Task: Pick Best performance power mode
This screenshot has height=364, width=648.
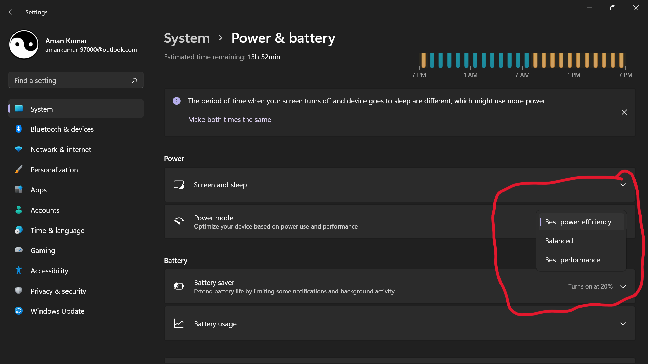Action: [x=572, y=260]
